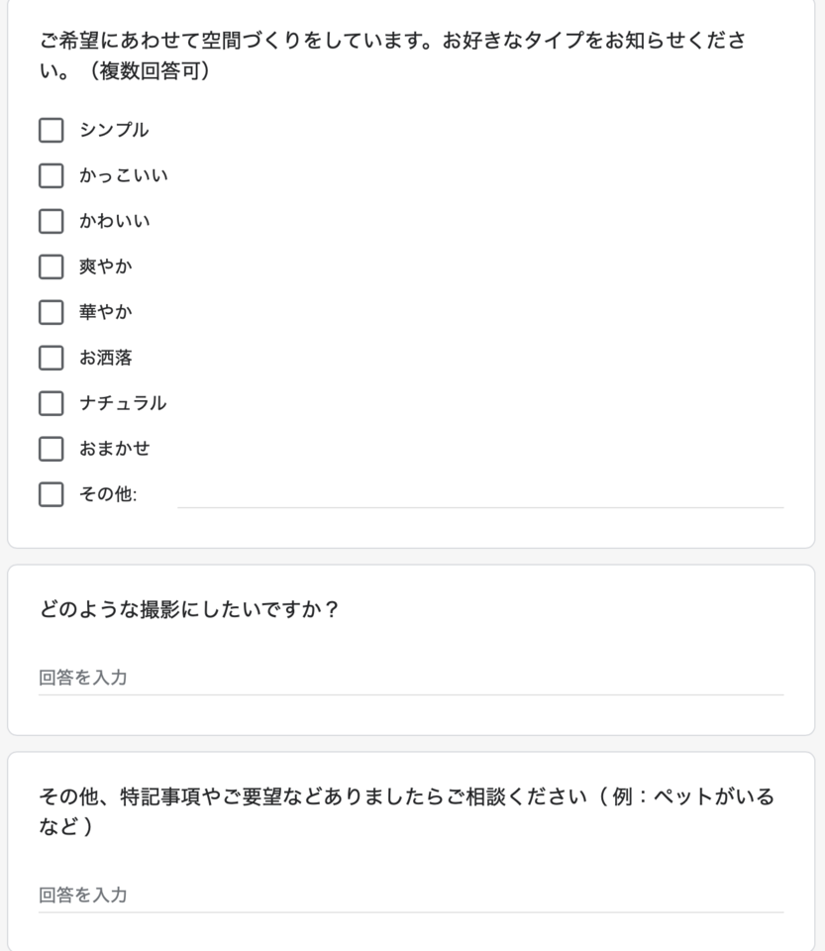825x951 pixels.
Task: Click the お洒落 label text
Action: (105, 358)
